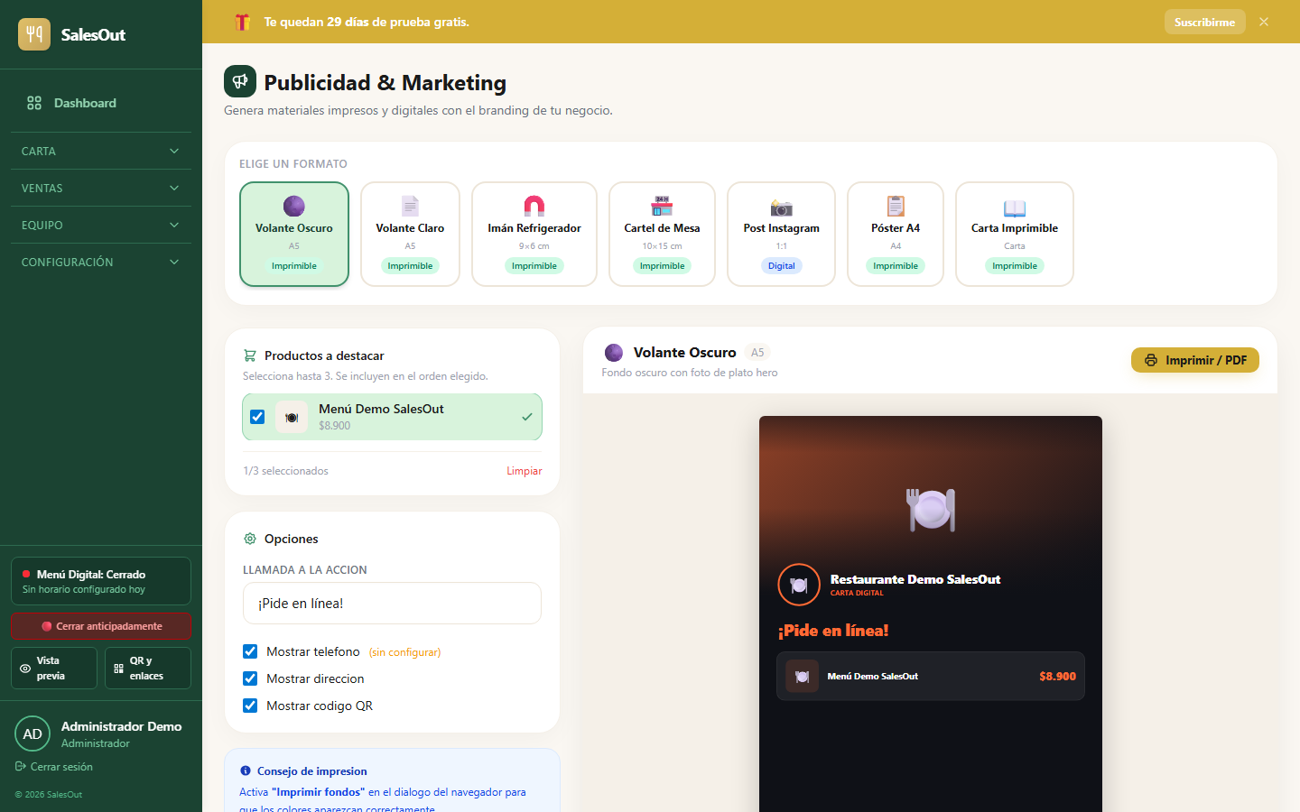The width and height of the screenshot is (1300, 812).
Task: Choose the Carta Imprimible format
Action: (1015, 234)
